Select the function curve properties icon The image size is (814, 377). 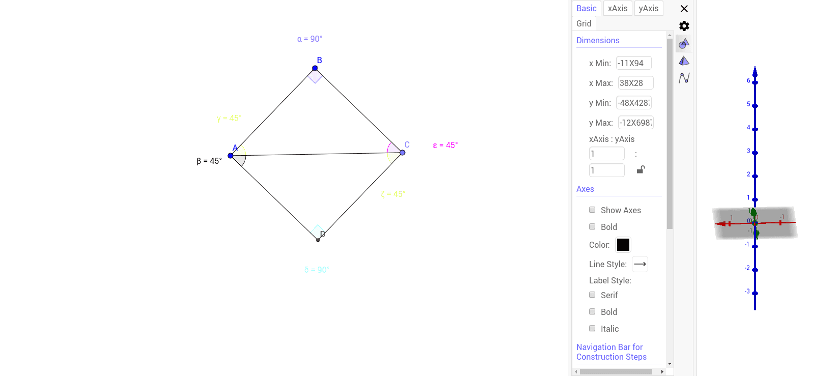click(684, 78)
